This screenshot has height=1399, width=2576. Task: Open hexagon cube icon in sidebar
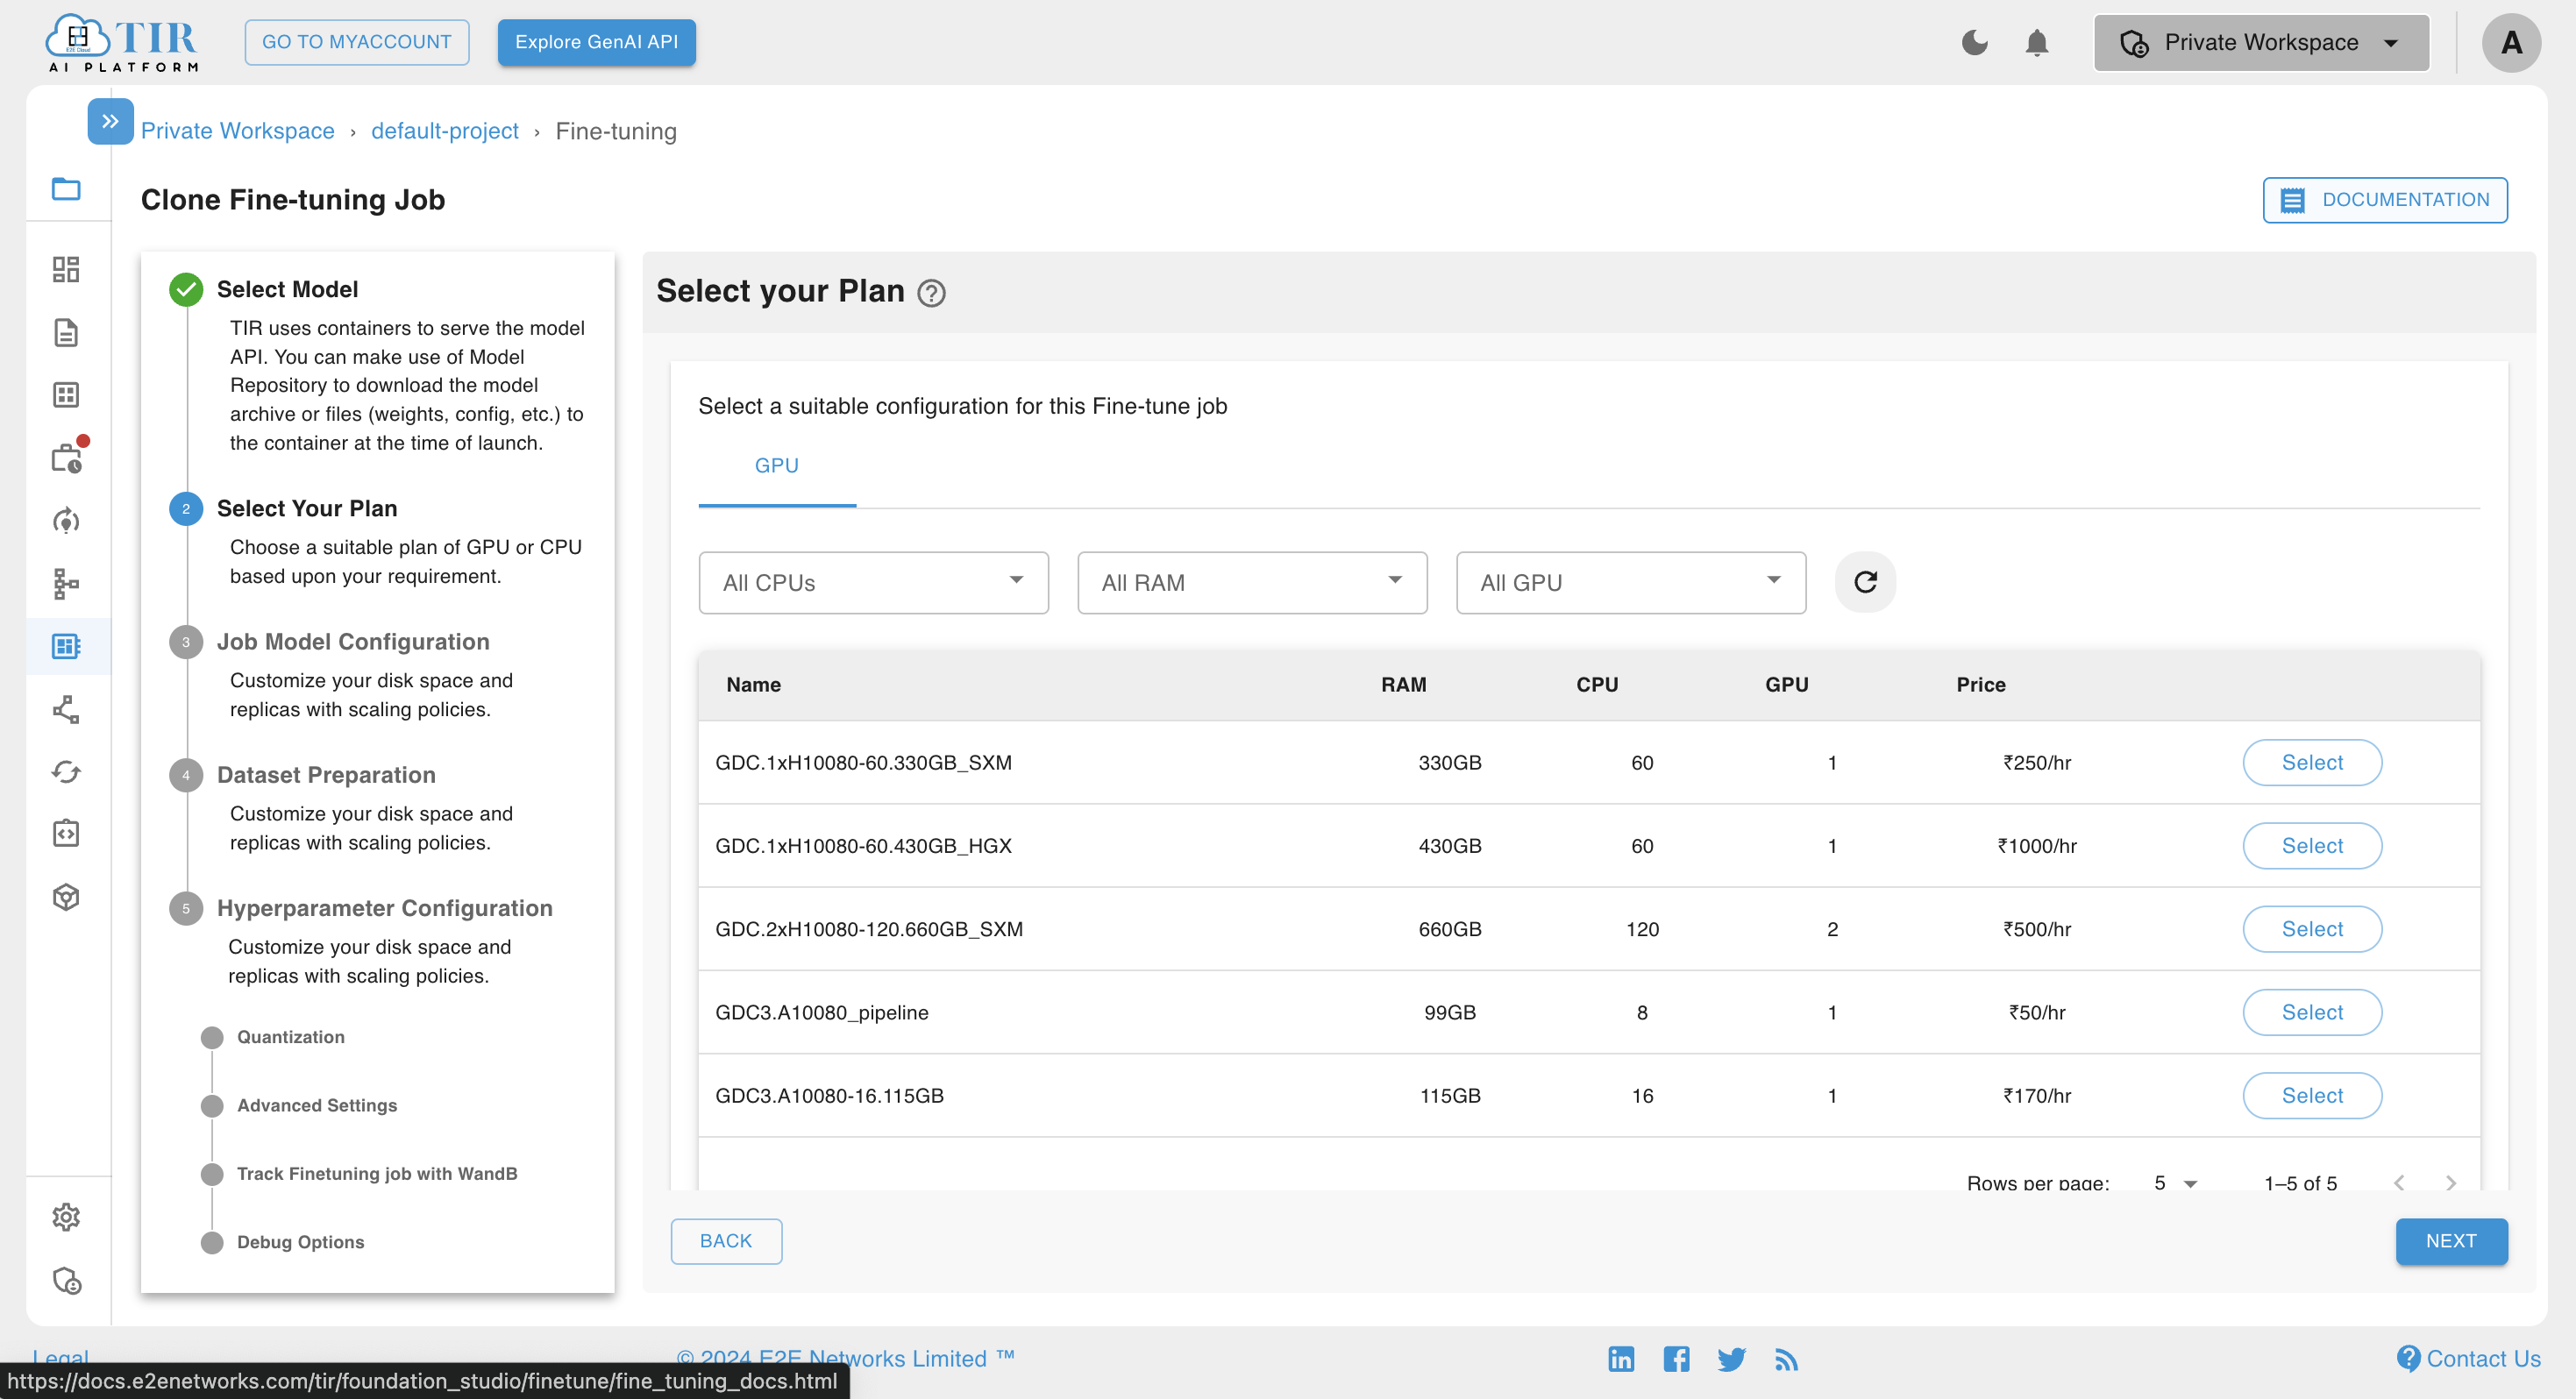(x=66, y=897)
